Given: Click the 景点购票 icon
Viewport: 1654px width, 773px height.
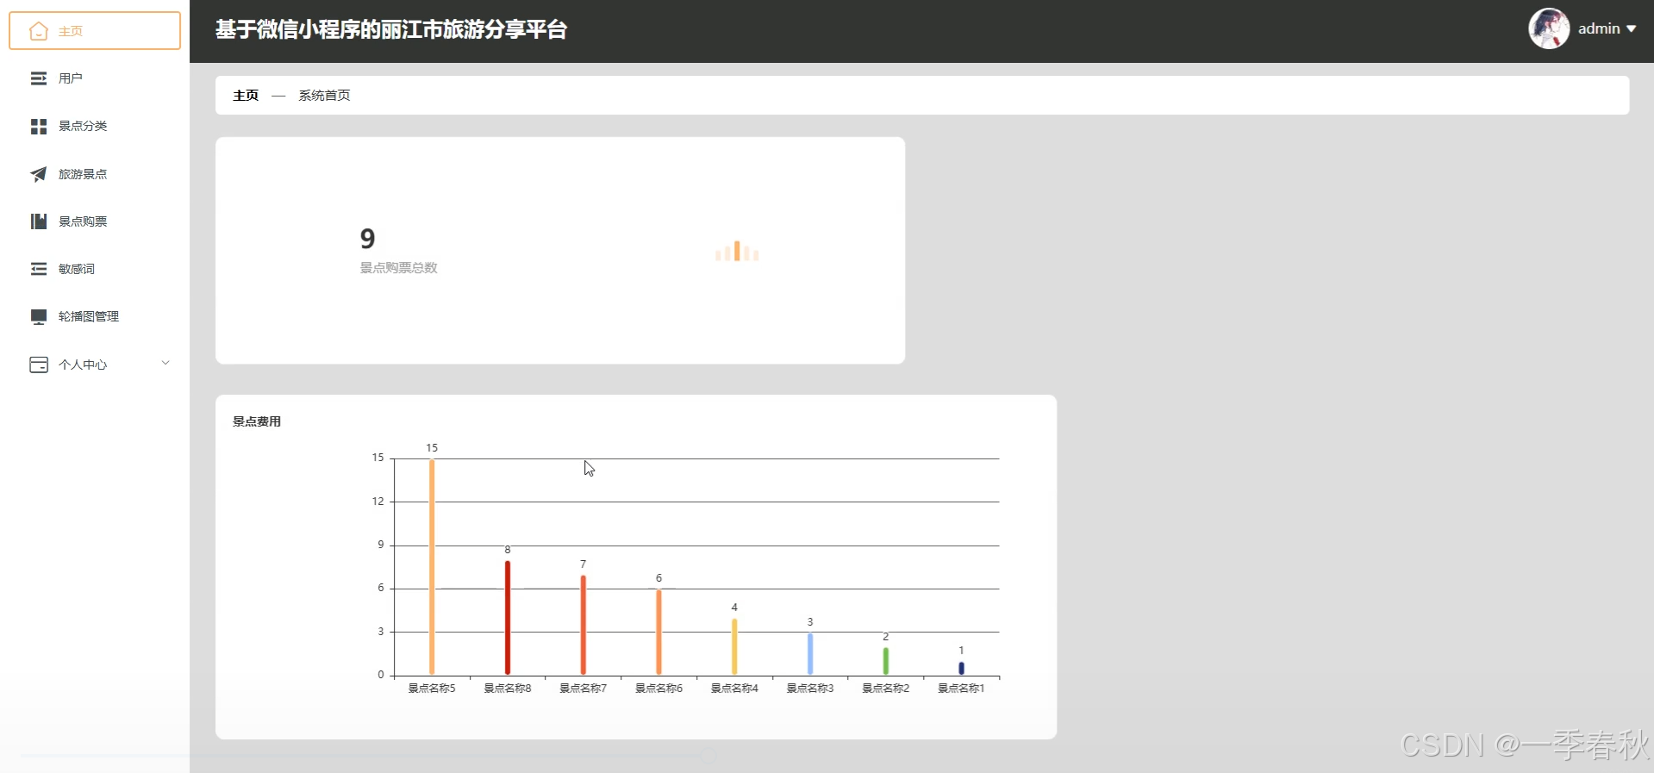Looking at the screenshot, I should [x=39, y=221].
